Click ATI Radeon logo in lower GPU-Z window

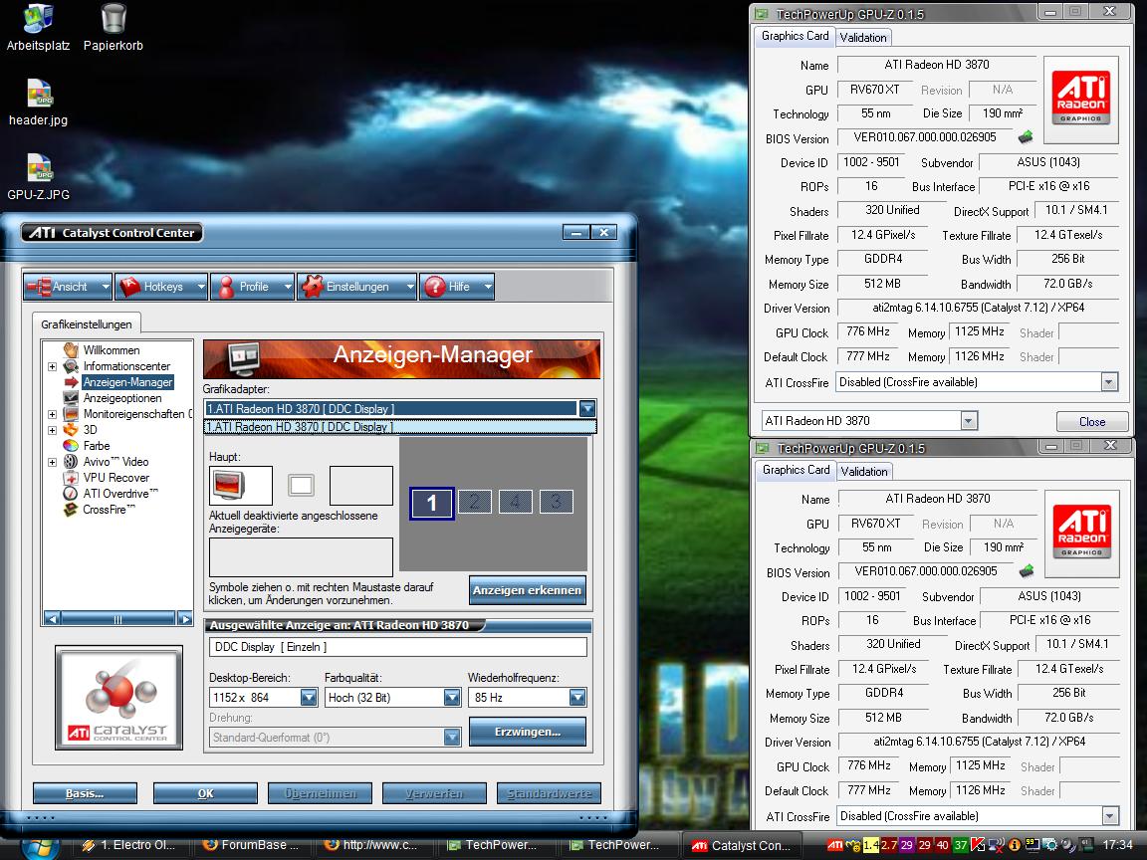tap(1082, 534)
